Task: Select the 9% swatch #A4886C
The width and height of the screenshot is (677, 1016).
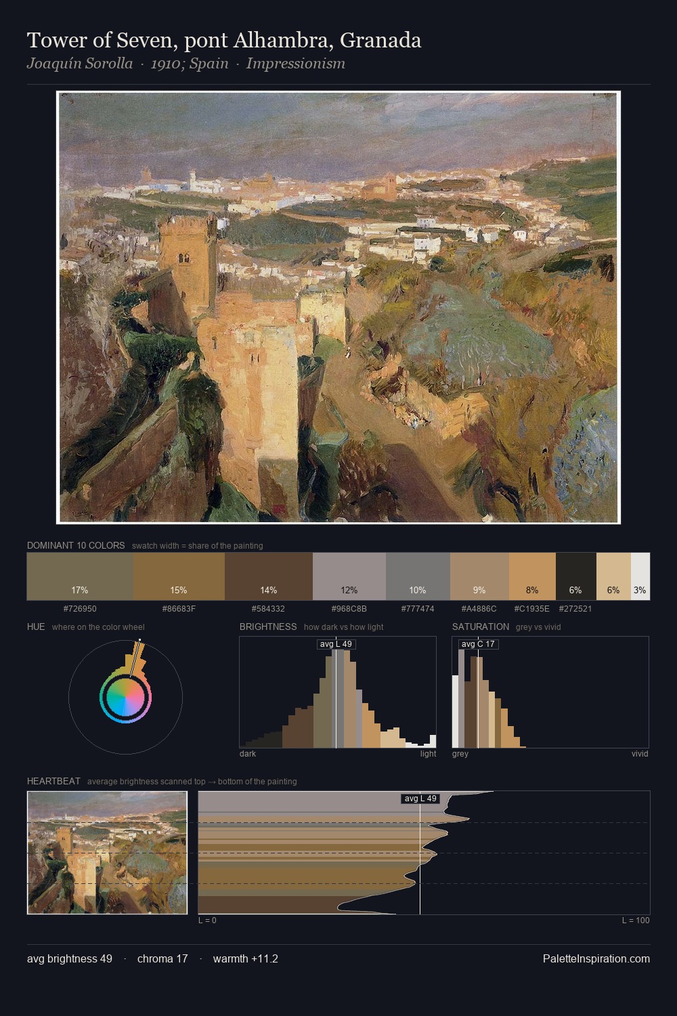Action: coord(479,576)
